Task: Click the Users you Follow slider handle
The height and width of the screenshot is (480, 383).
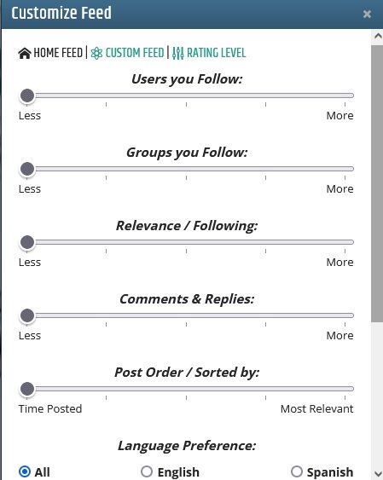Action: click(27, 95)
